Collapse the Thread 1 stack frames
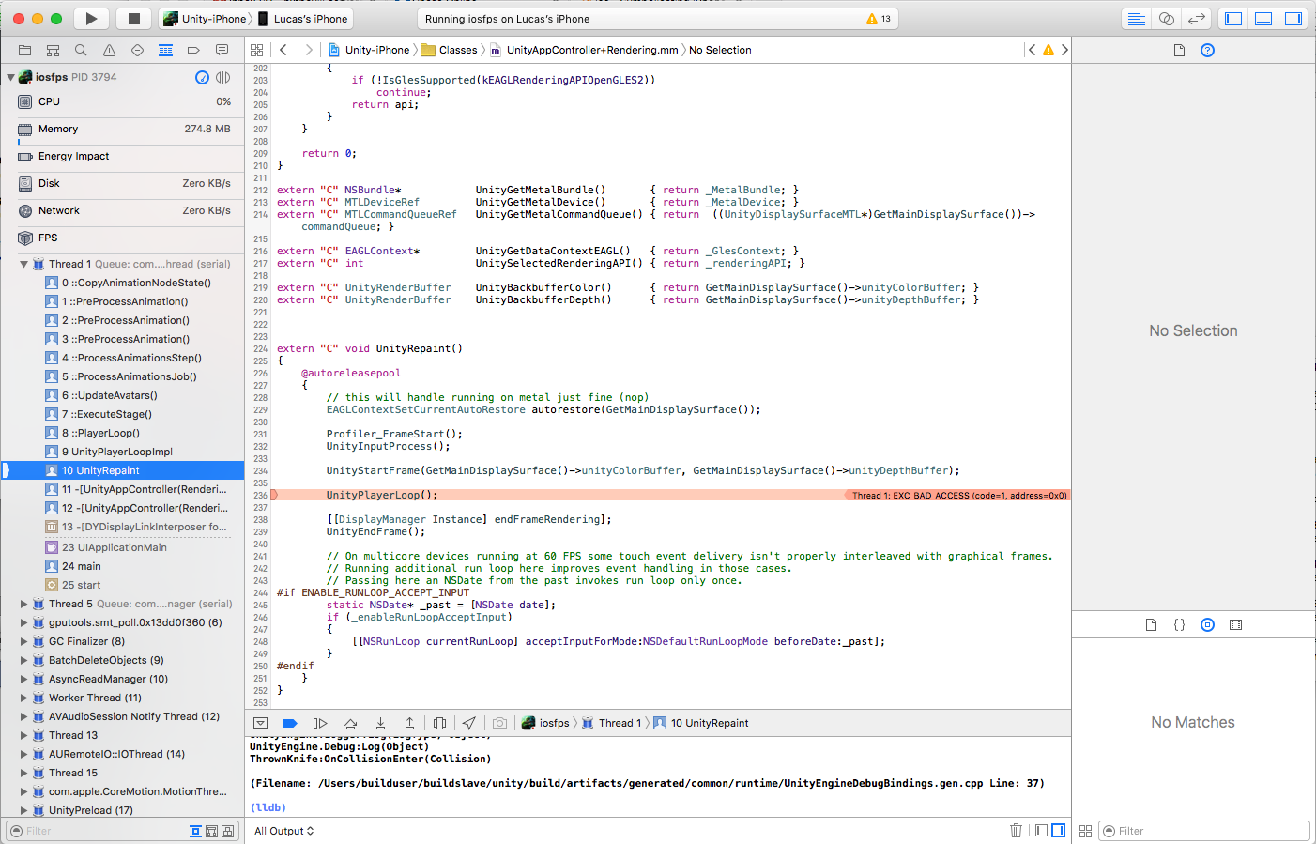 point(23,264)
